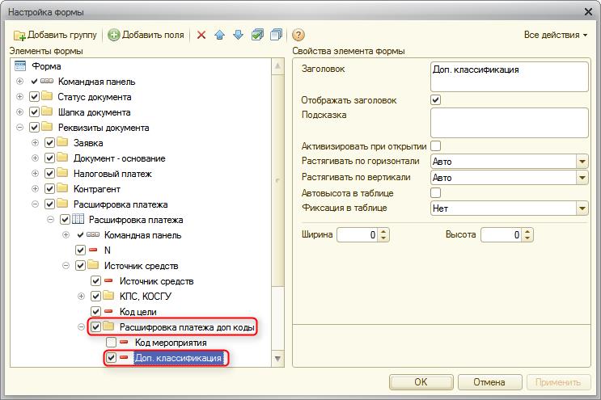Click Доп. классификация field red icon
601x400 pixels.
[124, 357]
